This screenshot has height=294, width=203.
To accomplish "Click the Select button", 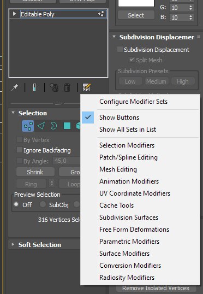I will 136,15.
